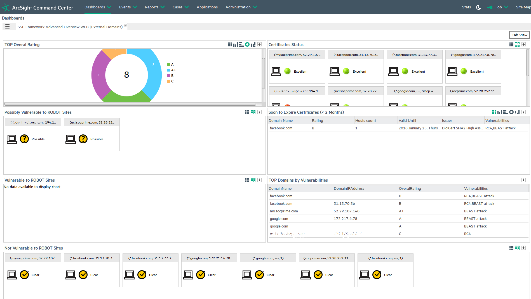Click the megaphone notifications icon

coord(490,7)
